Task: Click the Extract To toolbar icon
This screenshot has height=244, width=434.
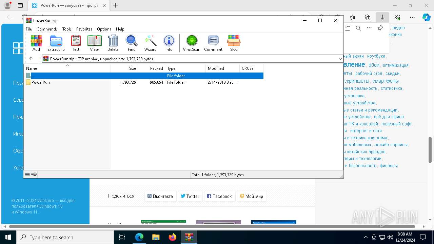Action: point(56,43)
